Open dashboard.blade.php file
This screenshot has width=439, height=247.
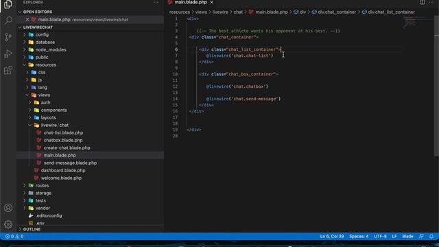pos(63,171)
